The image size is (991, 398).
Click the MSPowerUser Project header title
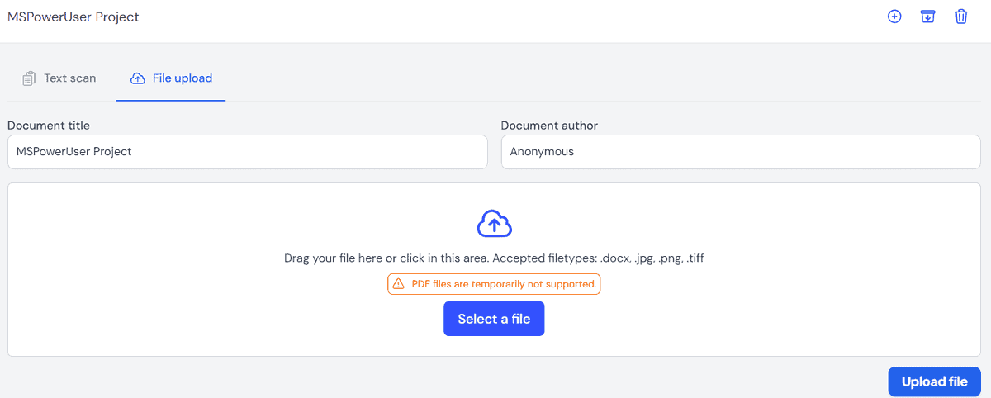pyautogui.click(x=73, y=17)
